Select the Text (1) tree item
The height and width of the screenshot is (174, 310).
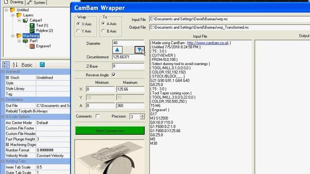click(x=42, y=26)
